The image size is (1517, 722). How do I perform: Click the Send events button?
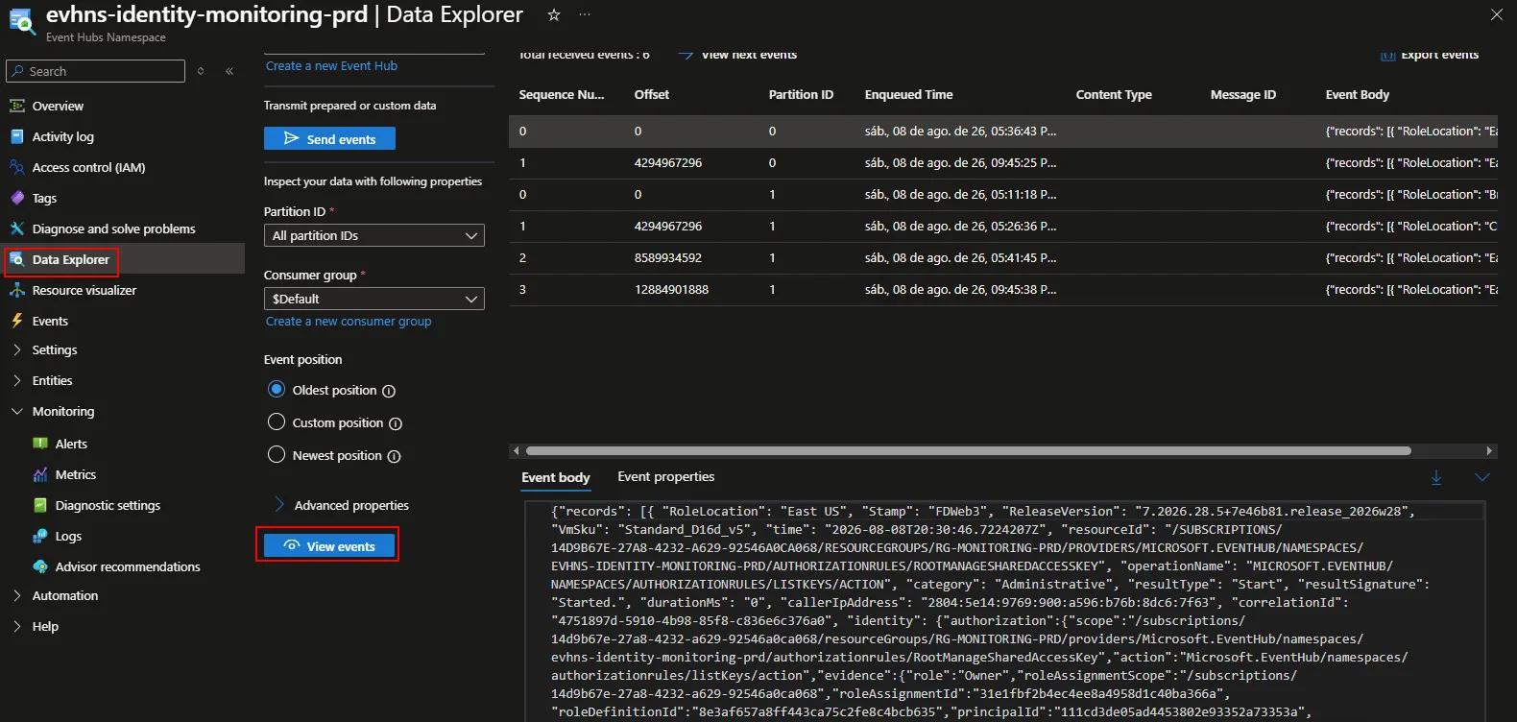point(329,139)
